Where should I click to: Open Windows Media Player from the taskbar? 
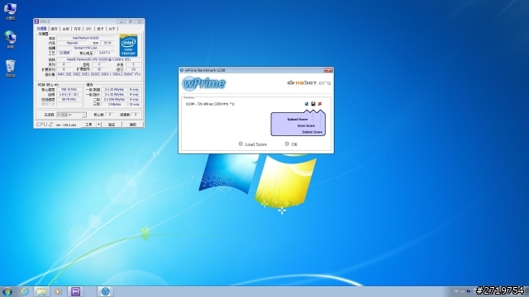click(x=58, y=291)
